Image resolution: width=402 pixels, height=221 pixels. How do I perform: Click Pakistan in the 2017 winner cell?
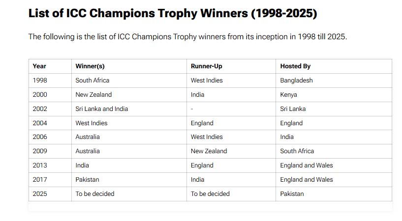(87, 180)
